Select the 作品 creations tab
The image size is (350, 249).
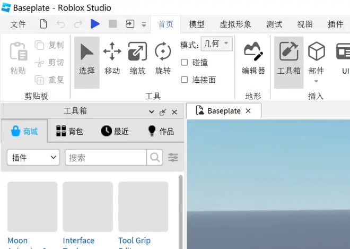point(161,131)
